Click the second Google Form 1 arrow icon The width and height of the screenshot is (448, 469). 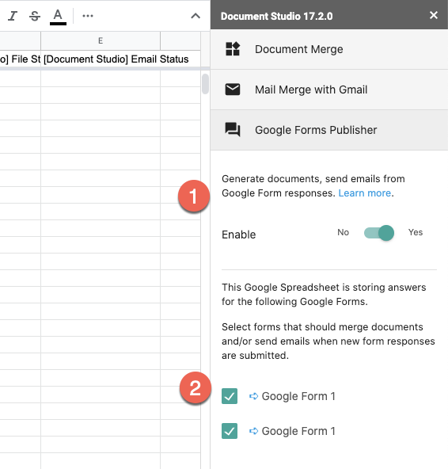coord(253,431)
